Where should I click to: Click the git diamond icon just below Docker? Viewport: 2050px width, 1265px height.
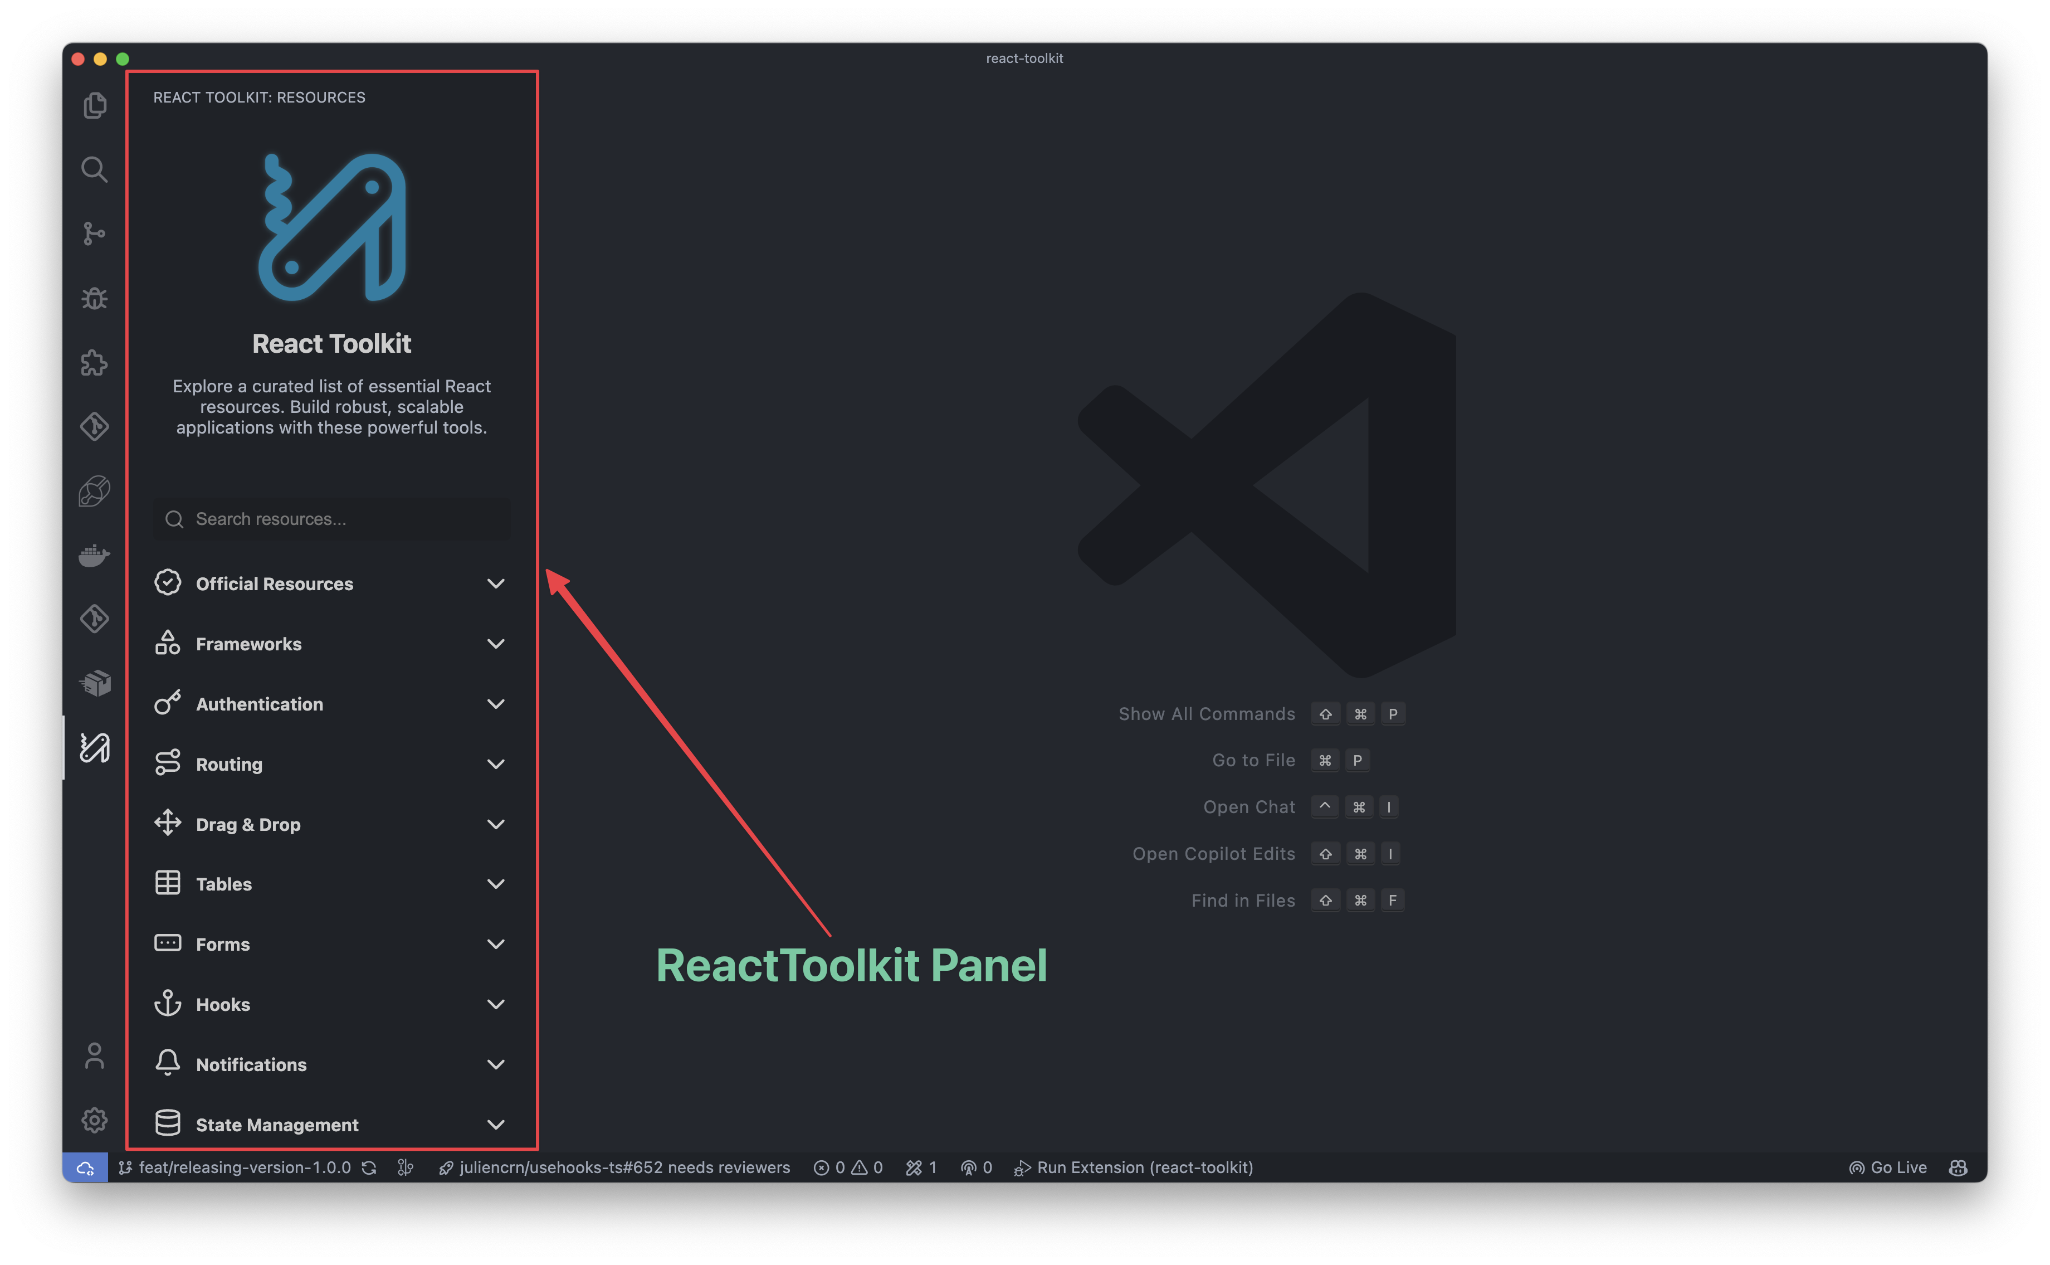95,619
